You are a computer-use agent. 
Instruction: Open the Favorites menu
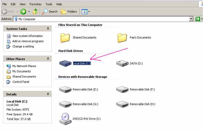(x=36, y=4)
